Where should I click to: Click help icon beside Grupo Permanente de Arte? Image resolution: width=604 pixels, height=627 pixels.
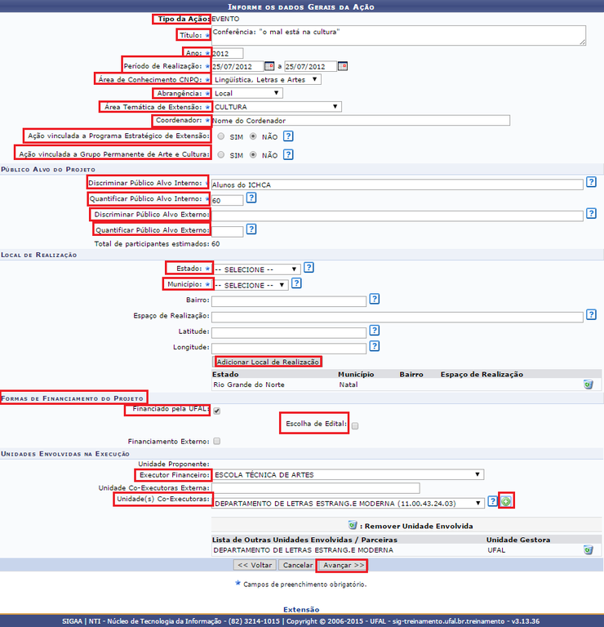click(288, 154)
